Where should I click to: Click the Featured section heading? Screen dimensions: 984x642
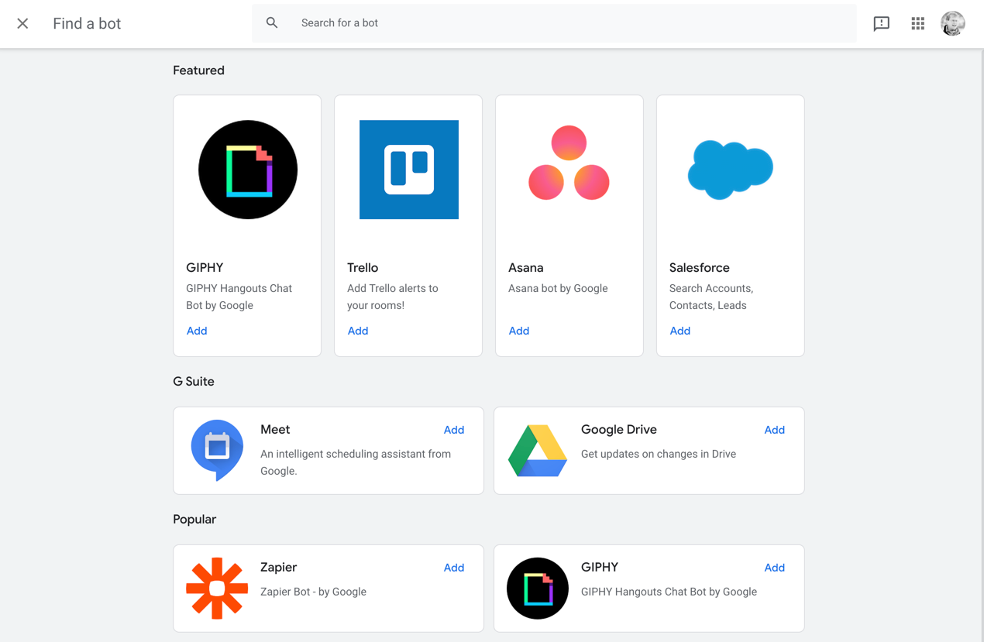pos(199,70)
